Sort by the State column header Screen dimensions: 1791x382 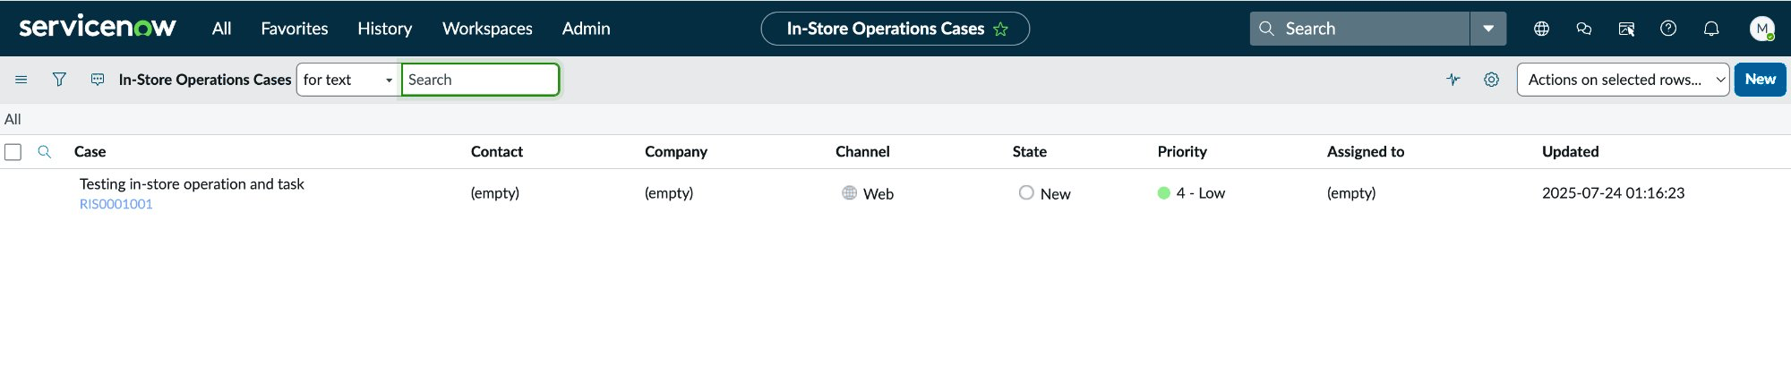click(x=1030, y=152)
